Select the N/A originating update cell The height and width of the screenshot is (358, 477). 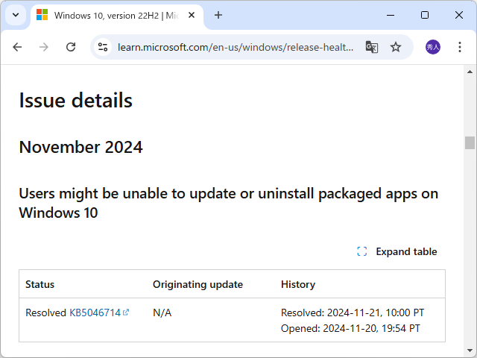point(162,313)
